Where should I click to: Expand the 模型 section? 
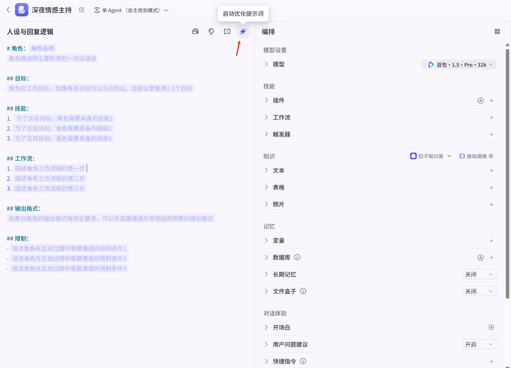coord(266,64)
